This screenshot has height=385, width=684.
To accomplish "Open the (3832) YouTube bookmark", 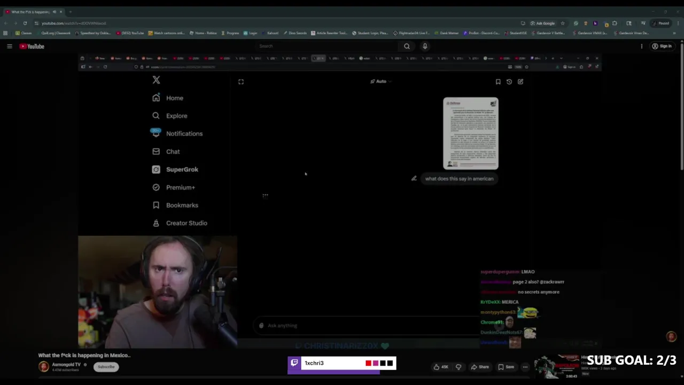I will click(x=130, y=33).
